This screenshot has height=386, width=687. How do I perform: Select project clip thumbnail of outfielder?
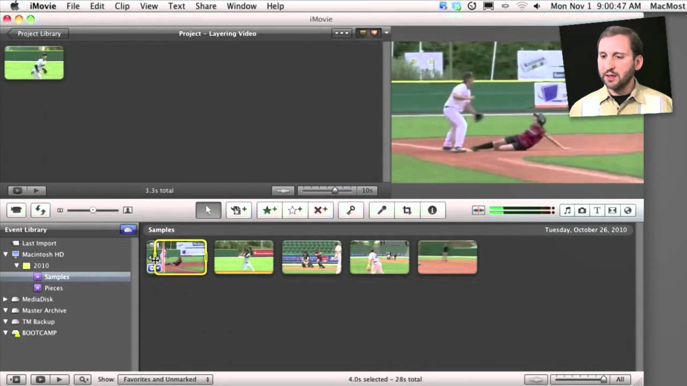pyautogui.click(x=34, y=63)
